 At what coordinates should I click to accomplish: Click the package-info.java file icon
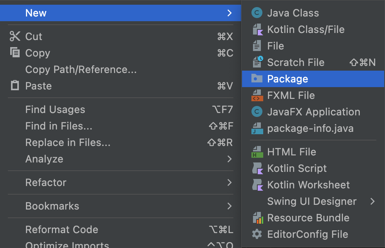pyautogui.click(x=257, y=128)
